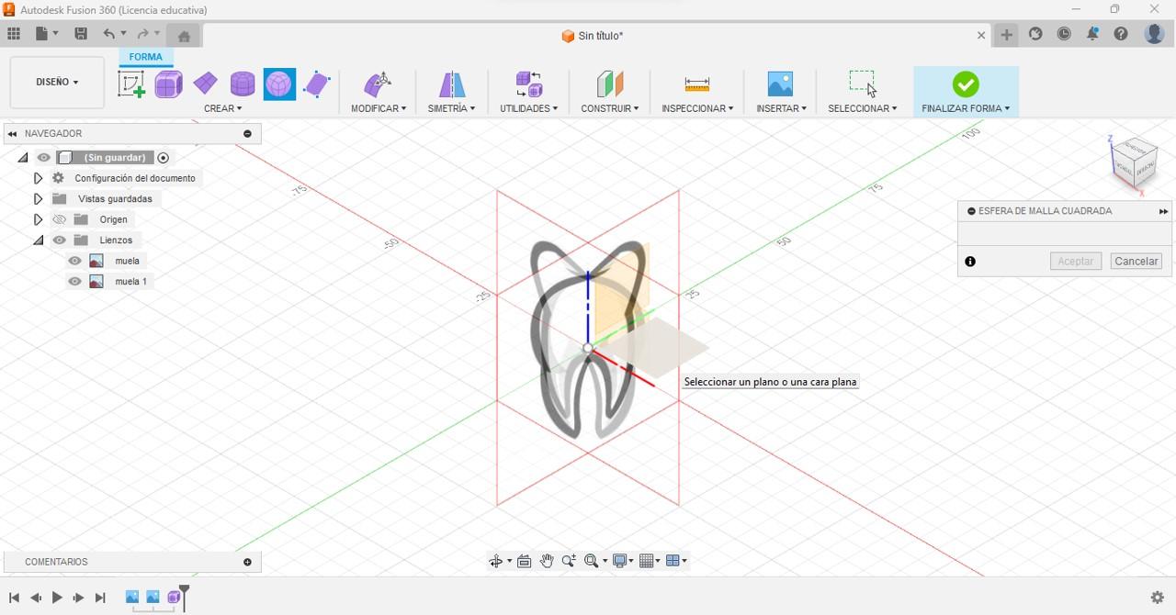Click the Aceptar button
This screenshot has width=1176, height=615.
click(1076, 262)
